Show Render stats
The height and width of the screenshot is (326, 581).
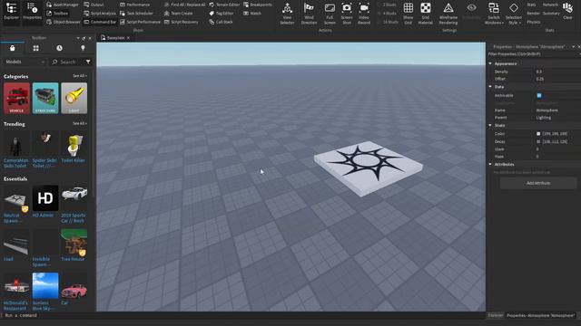[533, 14]
